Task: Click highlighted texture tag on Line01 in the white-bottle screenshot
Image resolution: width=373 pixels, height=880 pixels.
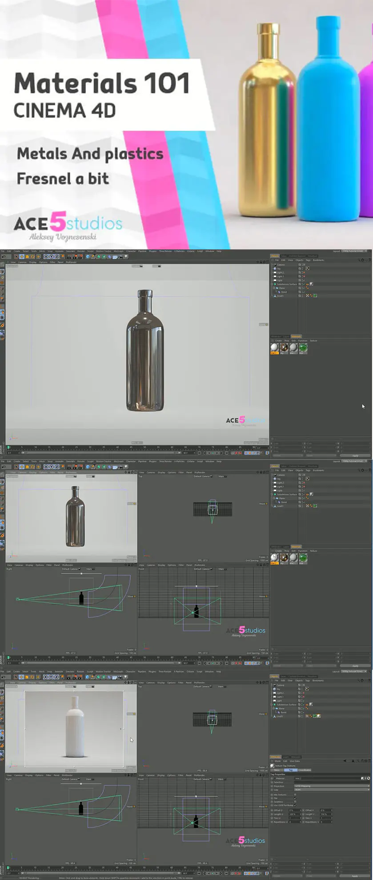Action: tap(318, 716)
